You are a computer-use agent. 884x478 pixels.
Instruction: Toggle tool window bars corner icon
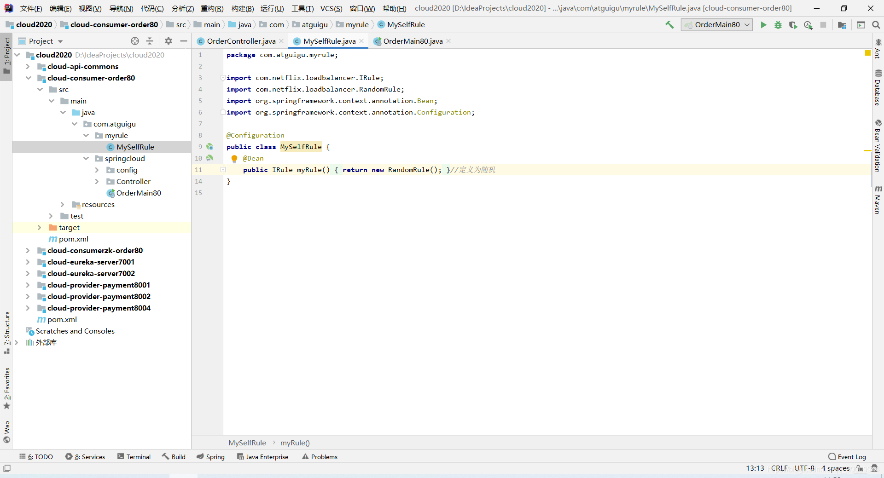pyautogui.click(x=7, y=468)
